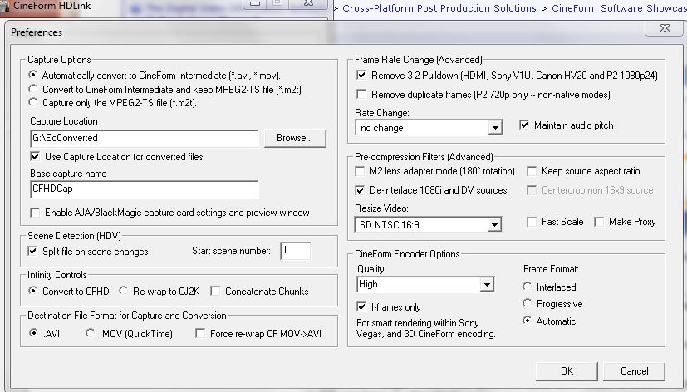Click the Base capture name field
The image size is (687, 392).
point(145,189)
